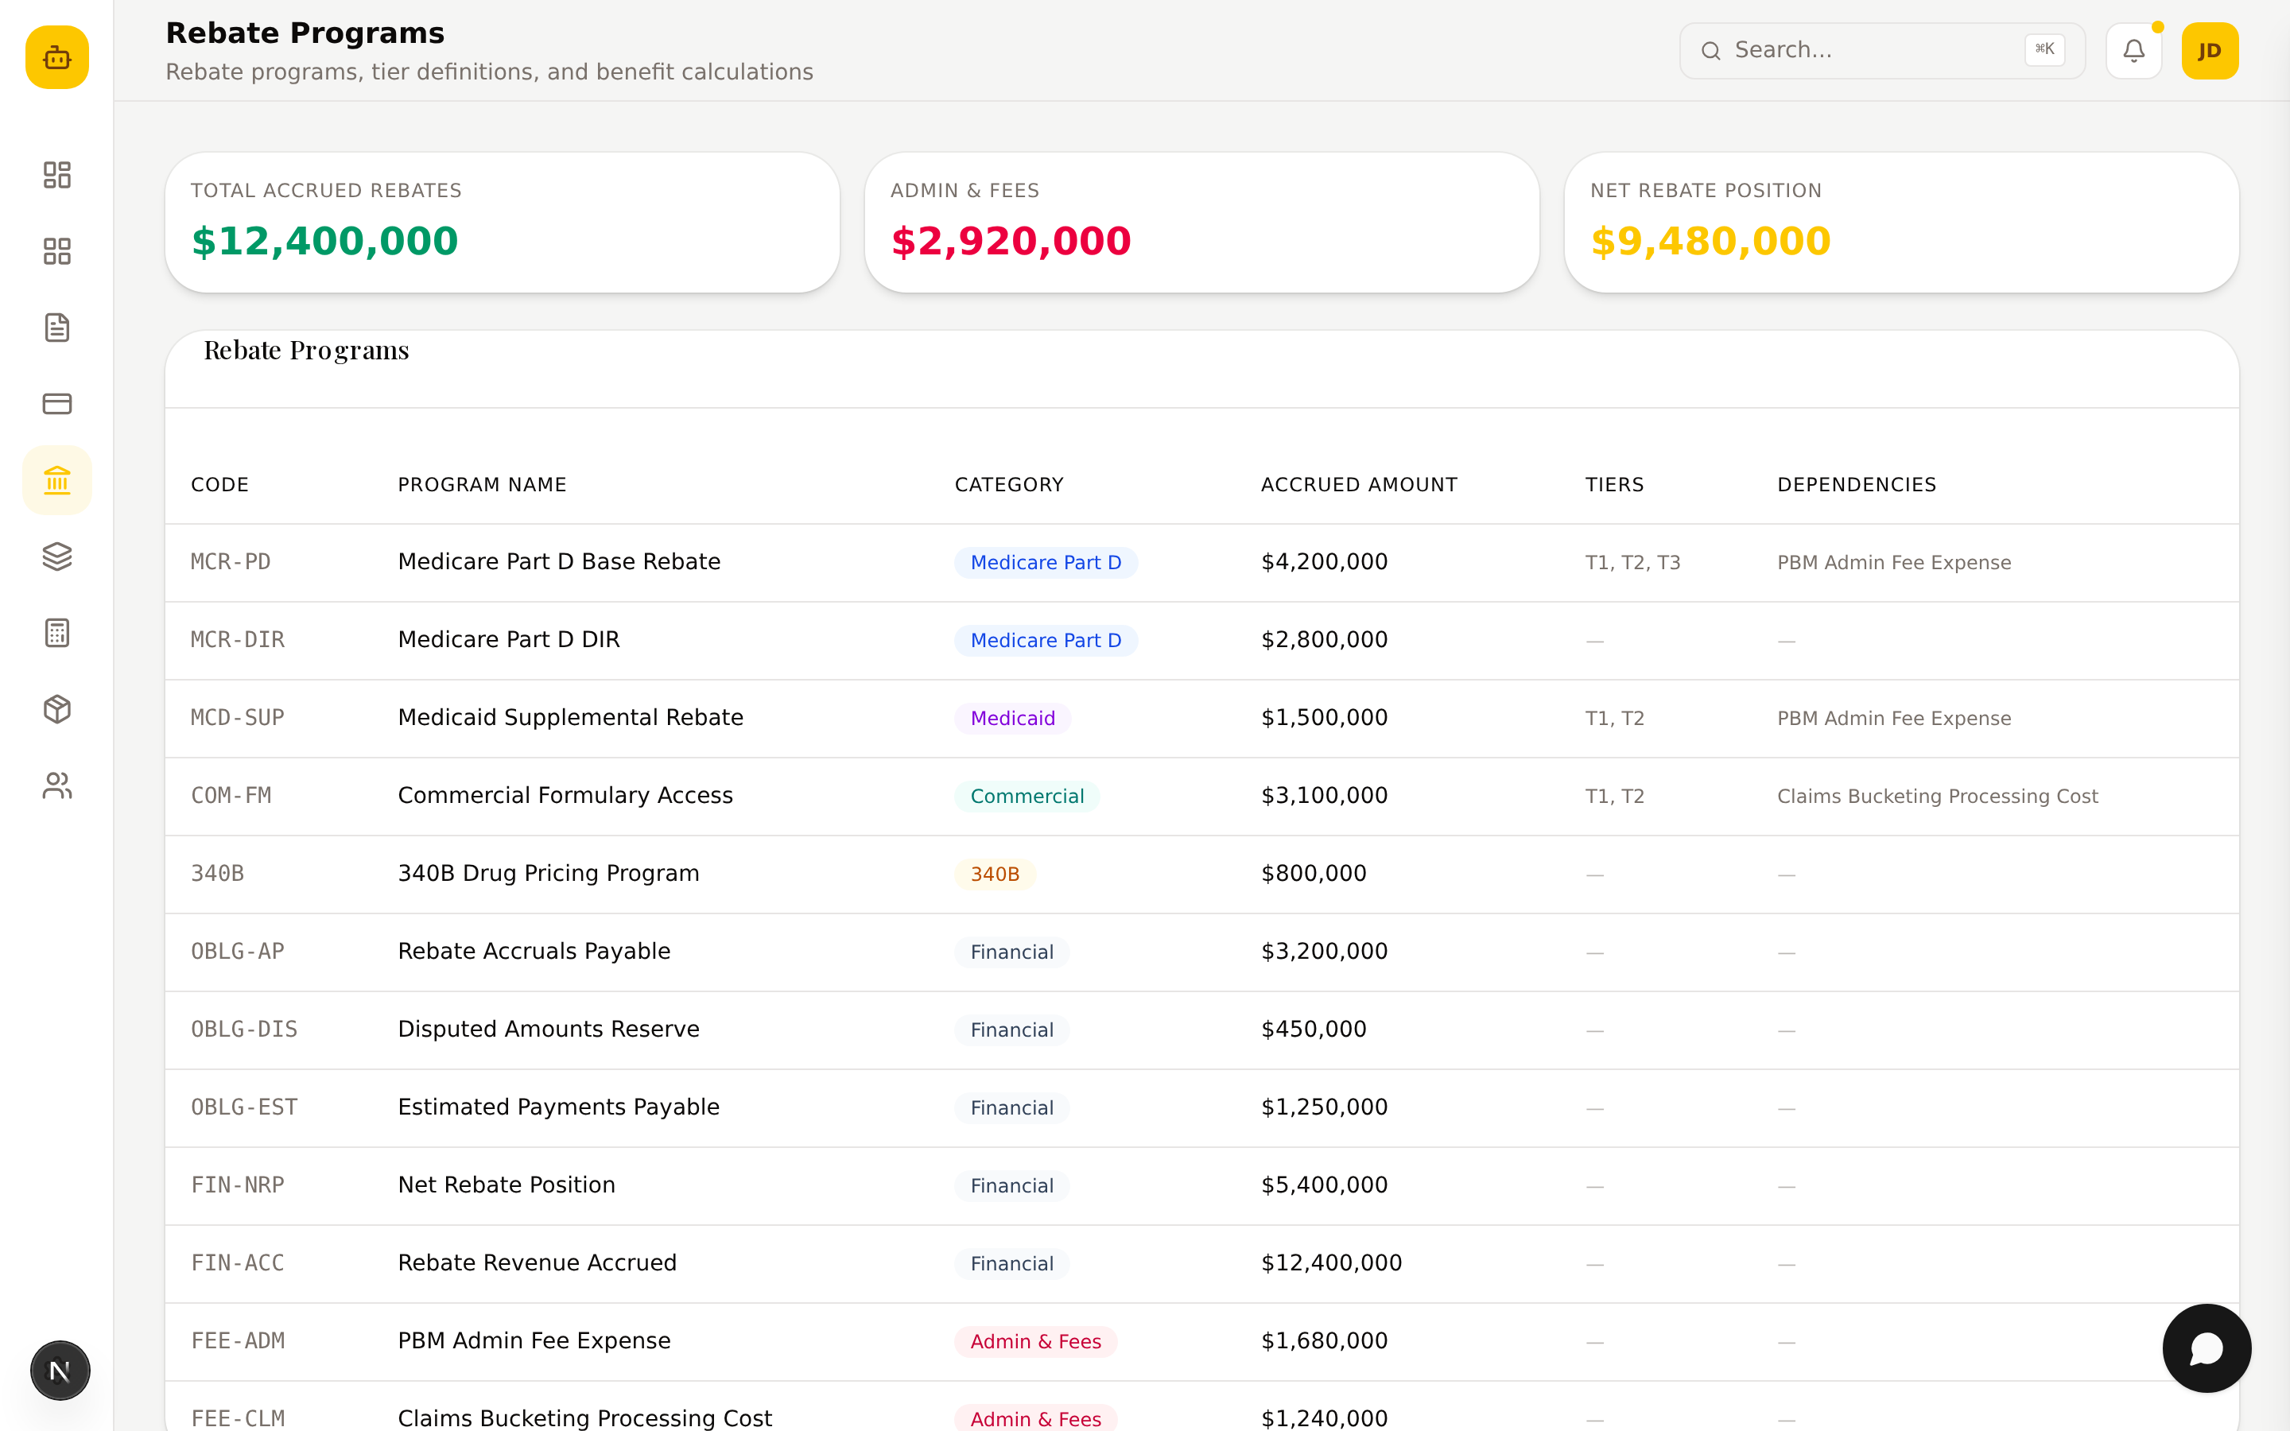Select Rebate Revenue Accrued program name

click(537, 1262)
